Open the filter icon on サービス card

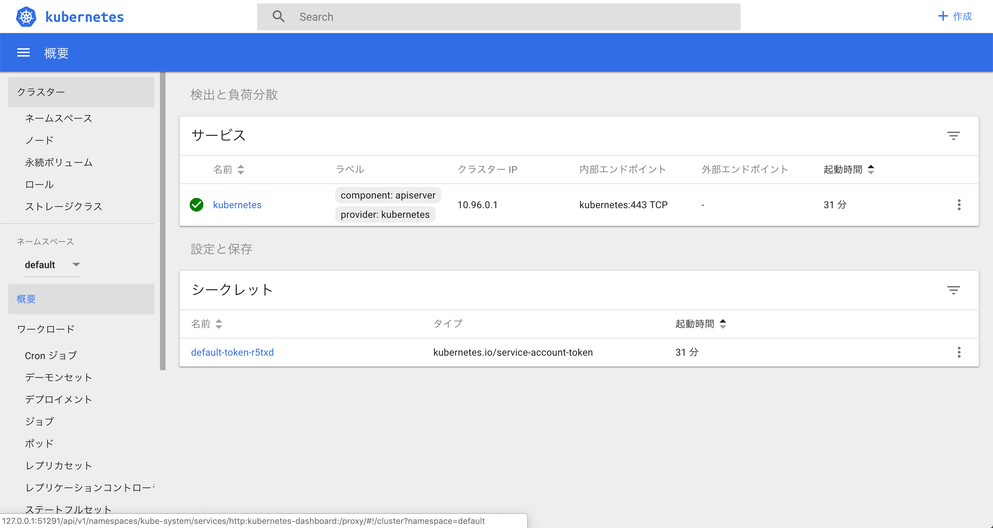pos(954,136)
